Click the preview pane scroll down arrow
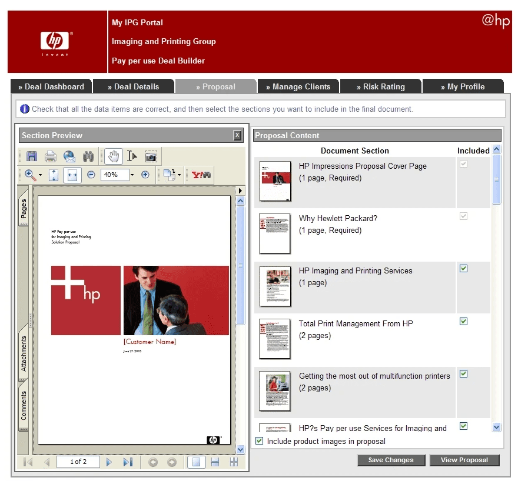This screenshot has width=518, height=481. [241, 449]
